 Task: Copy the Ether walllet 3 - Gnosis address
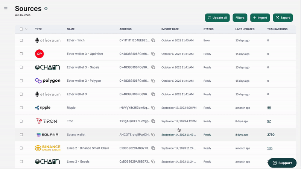coord(153,67)
